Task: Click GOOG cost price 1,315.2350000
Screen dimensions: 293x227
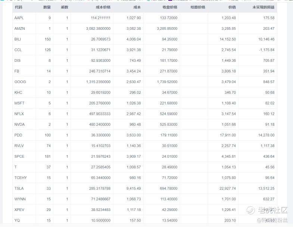Action: coord(98,81)
